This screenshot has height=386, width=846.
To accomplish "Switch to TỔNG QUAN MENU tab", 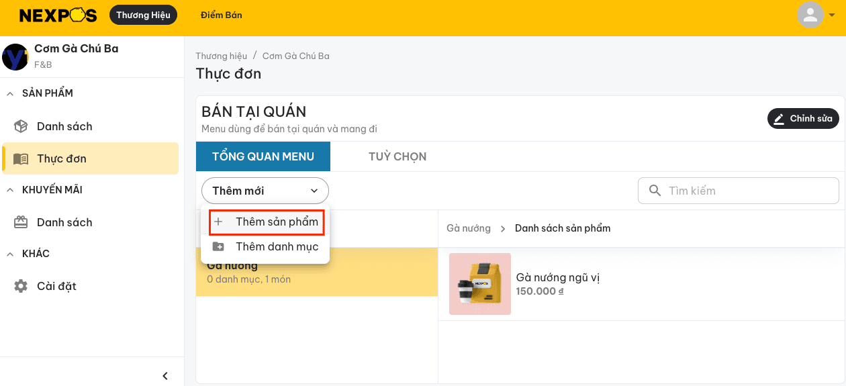I will click(x=263, y=156).
